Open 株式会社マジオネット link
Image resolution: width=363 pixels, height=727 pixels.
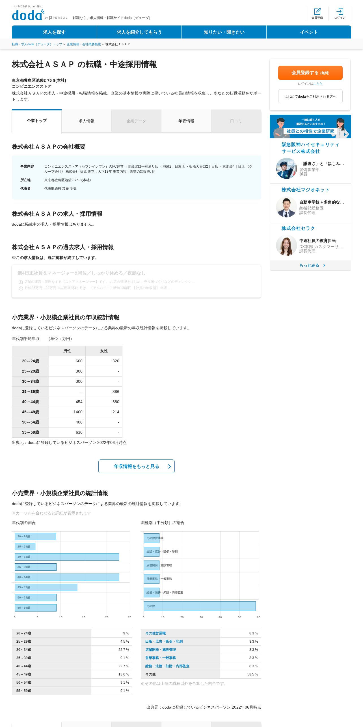305,190
